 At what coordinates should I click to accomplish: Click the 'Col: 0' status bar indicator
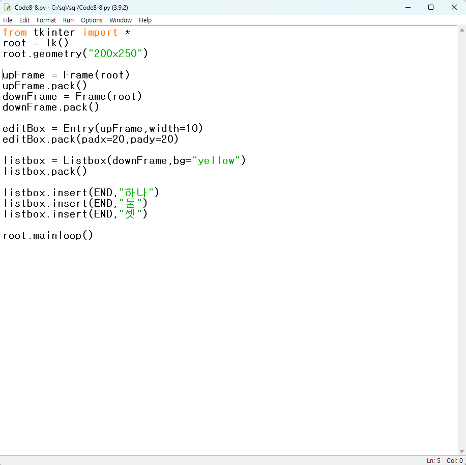pos(455,460)
